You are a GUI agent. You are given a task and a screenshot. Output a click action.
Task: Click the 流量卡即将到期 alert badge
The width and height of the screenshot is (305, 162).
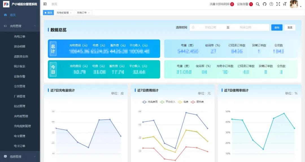232,4
